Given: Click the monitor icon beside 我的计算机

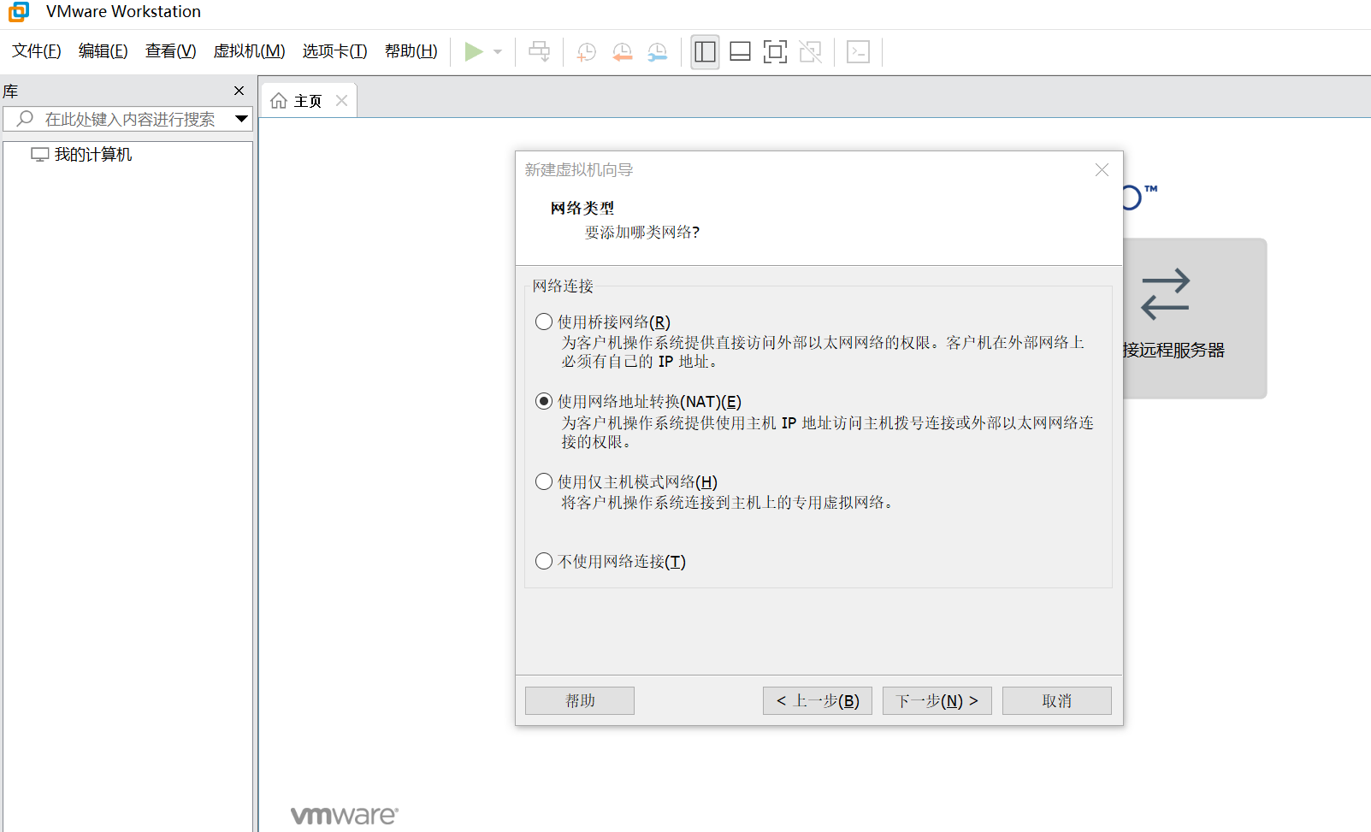Looking at the screenshot, I should coord(39,155).
